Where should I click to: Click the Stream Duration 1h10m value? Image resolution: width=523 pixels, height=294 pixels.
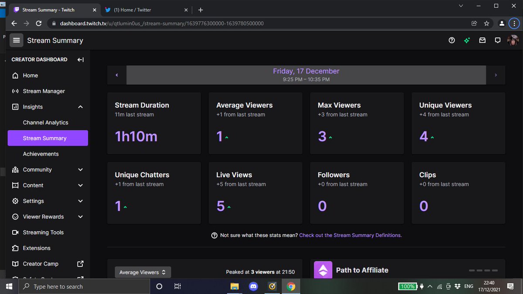(x=136, y=136)
